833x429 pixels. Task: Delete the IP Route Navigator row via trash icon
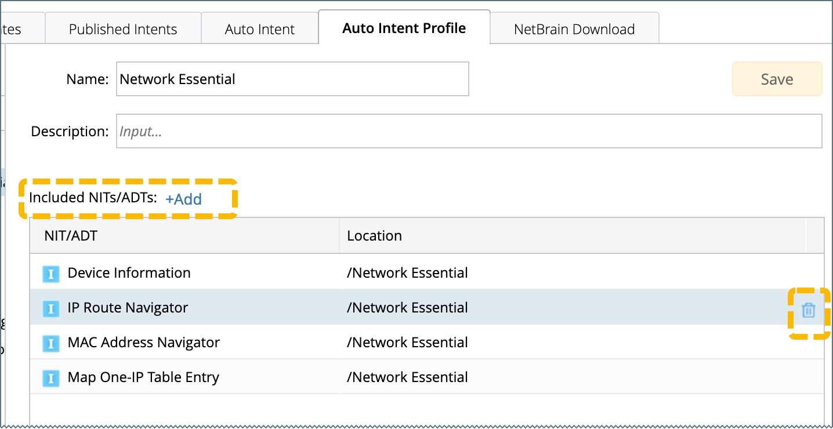(x=808, y=310)
